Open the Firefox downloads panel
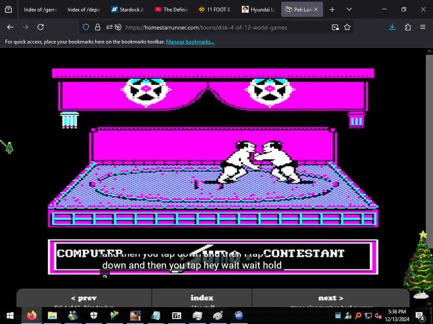Viewport: 433px width, 324px height. 392,27
